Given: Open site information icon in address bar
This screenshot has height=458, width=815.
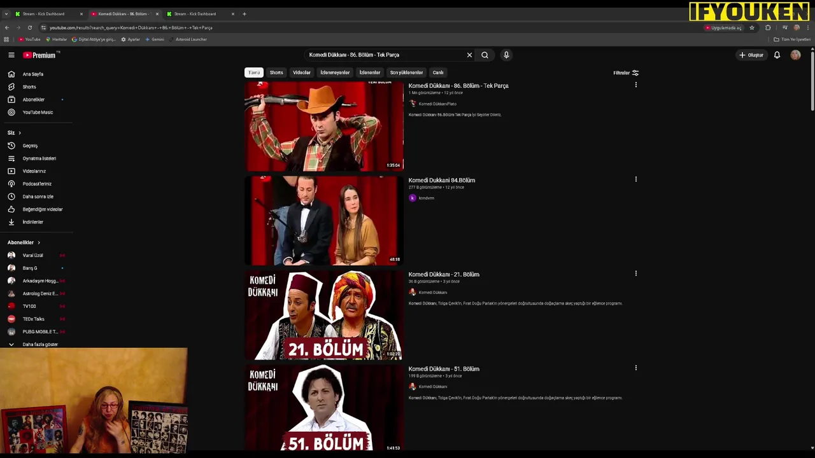Looking at the screenshot, I should click(43, 28).
